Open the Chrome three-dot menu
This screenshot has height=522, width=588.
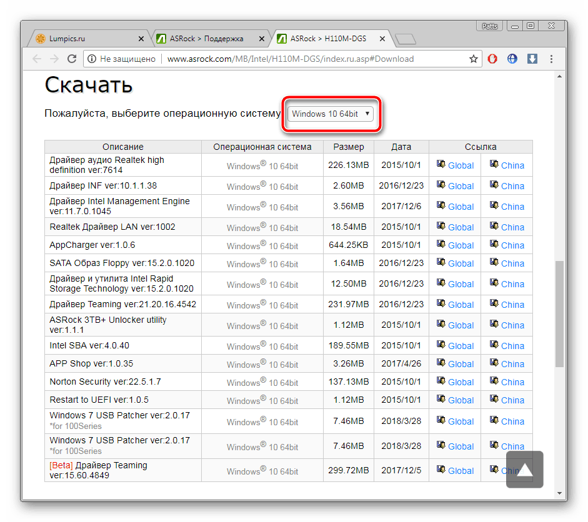click(552, 59)
